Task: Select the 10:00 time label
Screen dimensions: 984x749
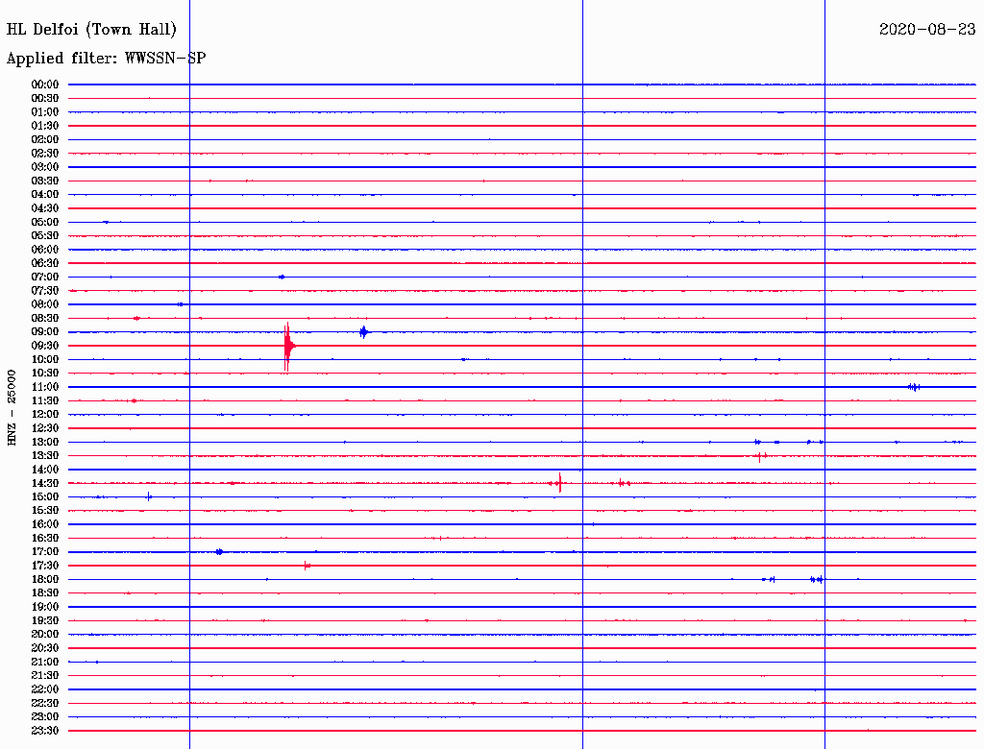Action: [x=45, y=359]
